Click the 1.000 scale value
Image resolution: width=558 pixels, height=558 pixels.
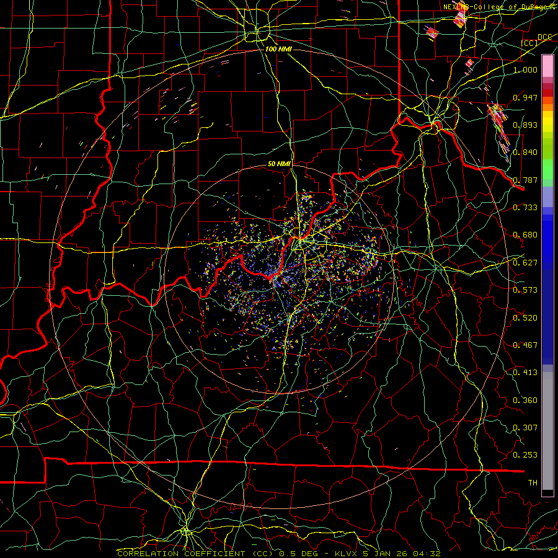[525, 69]
